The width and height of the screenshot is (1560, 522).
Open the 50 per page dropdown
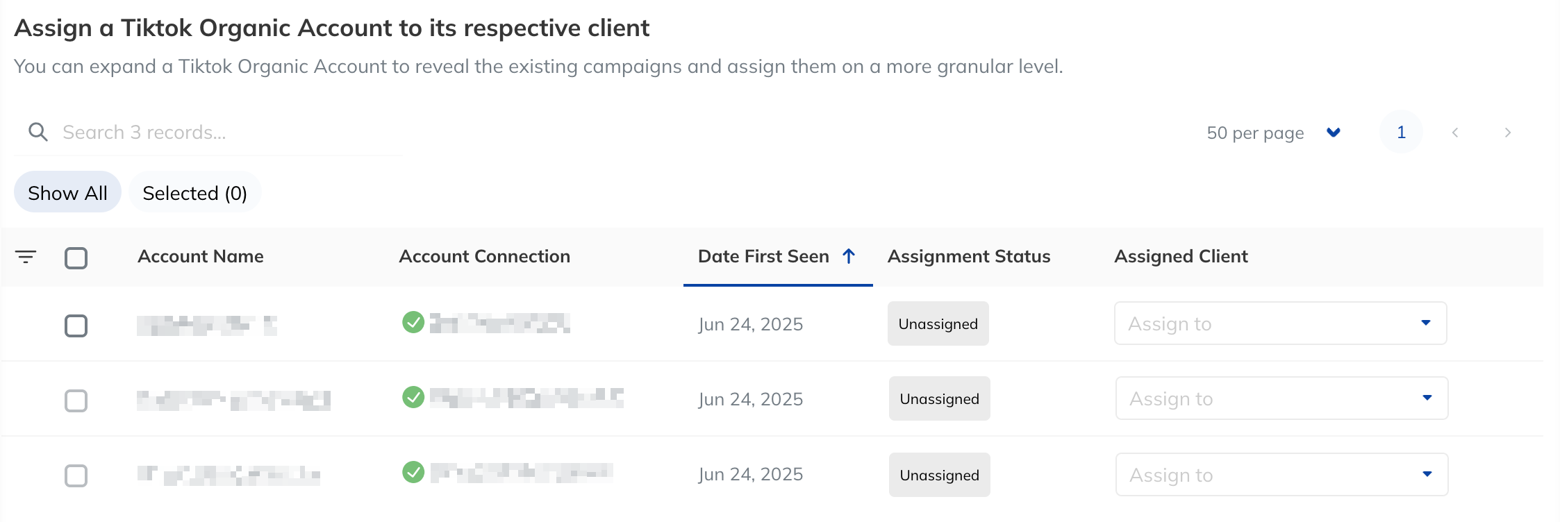1273,133
